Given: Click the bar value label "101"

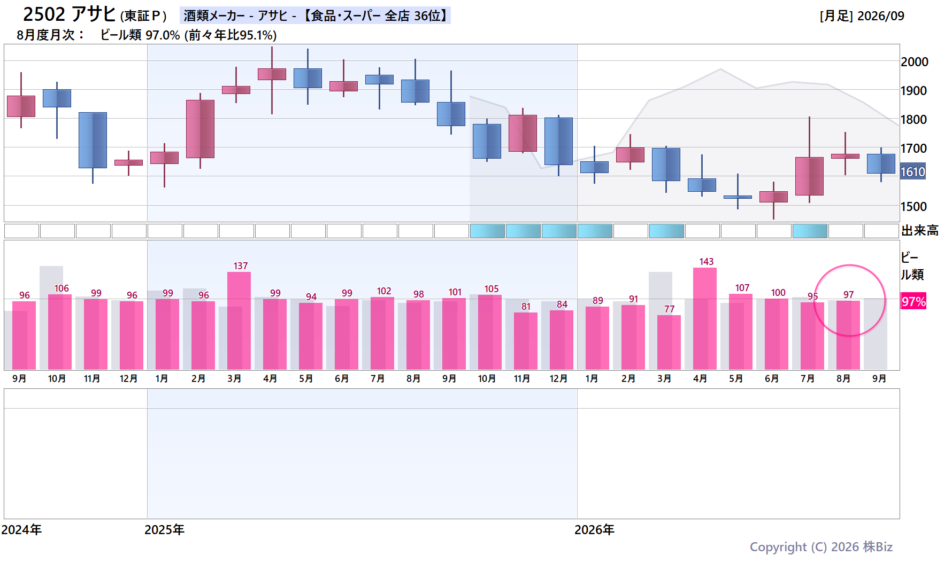Looking at the screenshot, I should point(455,292).
